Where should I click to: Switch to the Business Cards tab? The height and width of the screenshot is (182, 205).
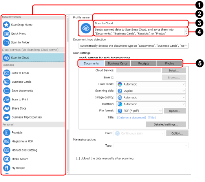point(117,64)
